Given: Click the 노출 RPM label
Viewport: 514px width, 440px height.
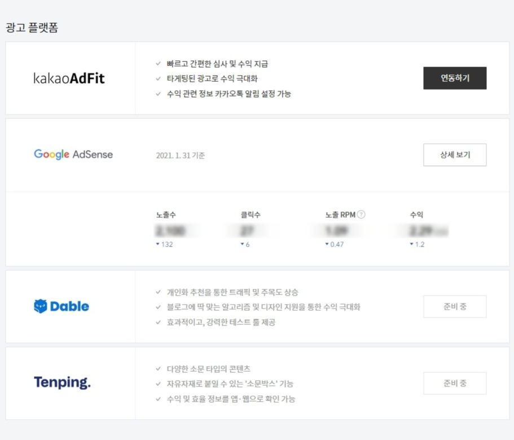Looking at the screenshot, I should tap(340, 214).
